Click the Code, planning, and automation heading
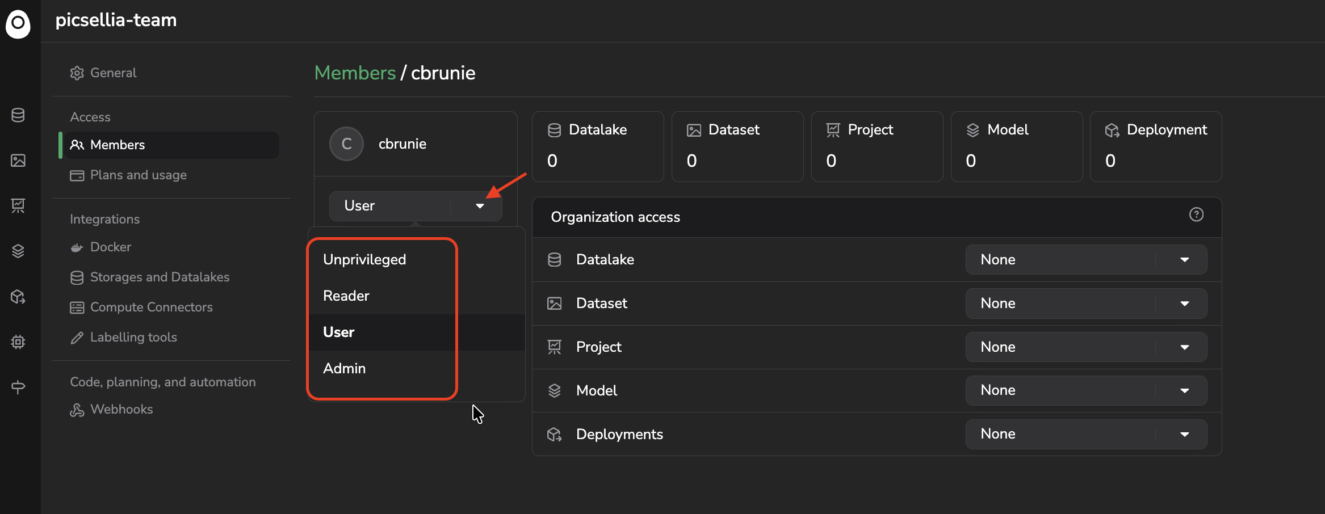This screenshot has width=1325, height=514. 163,382
